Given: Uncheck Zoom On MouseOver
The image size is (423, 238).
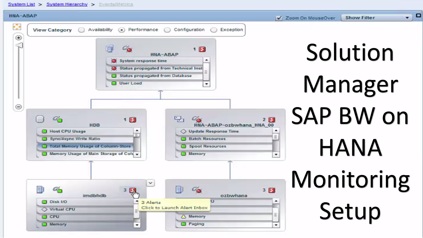Looking at the screenshot, I should click(279, 18).
